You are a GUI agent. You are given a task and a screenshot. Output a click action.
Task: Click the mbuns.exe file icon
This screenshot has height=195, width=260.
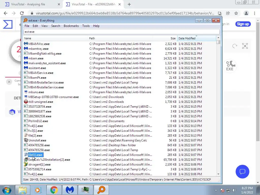pyautogui.click(x=26, y=92)
